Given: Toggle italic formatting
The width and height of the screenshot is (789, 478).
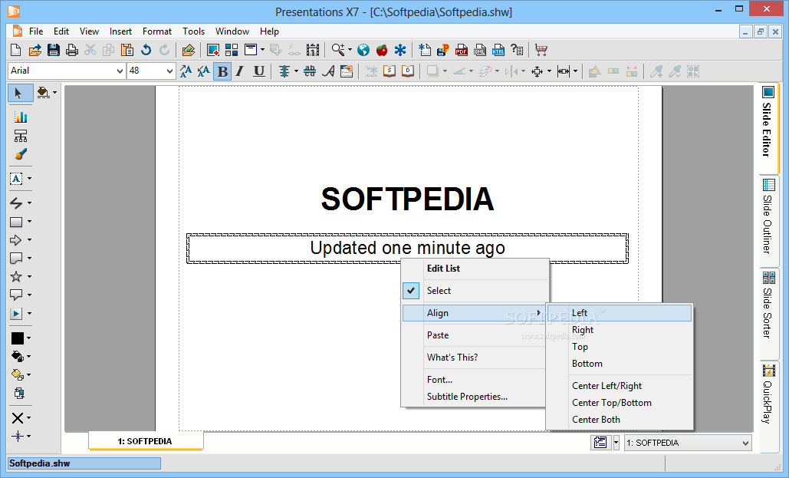Looking at the screenshot, I should tap(240, 71).
